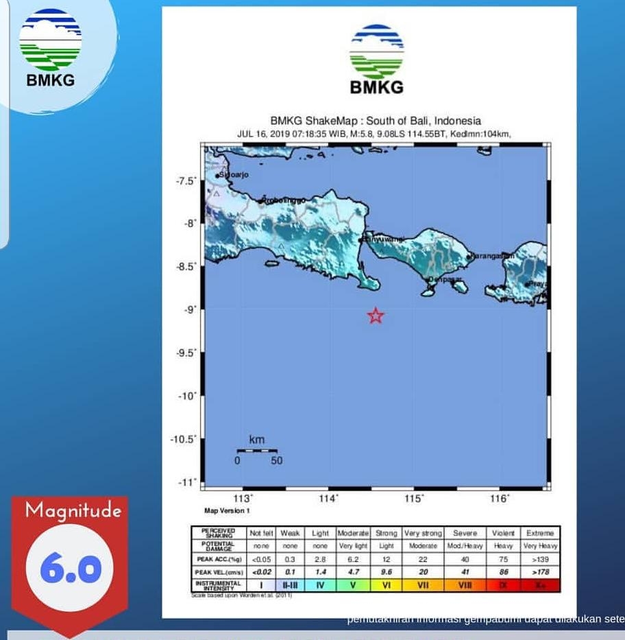Click the Karangasem city marker

pos(469,257)
